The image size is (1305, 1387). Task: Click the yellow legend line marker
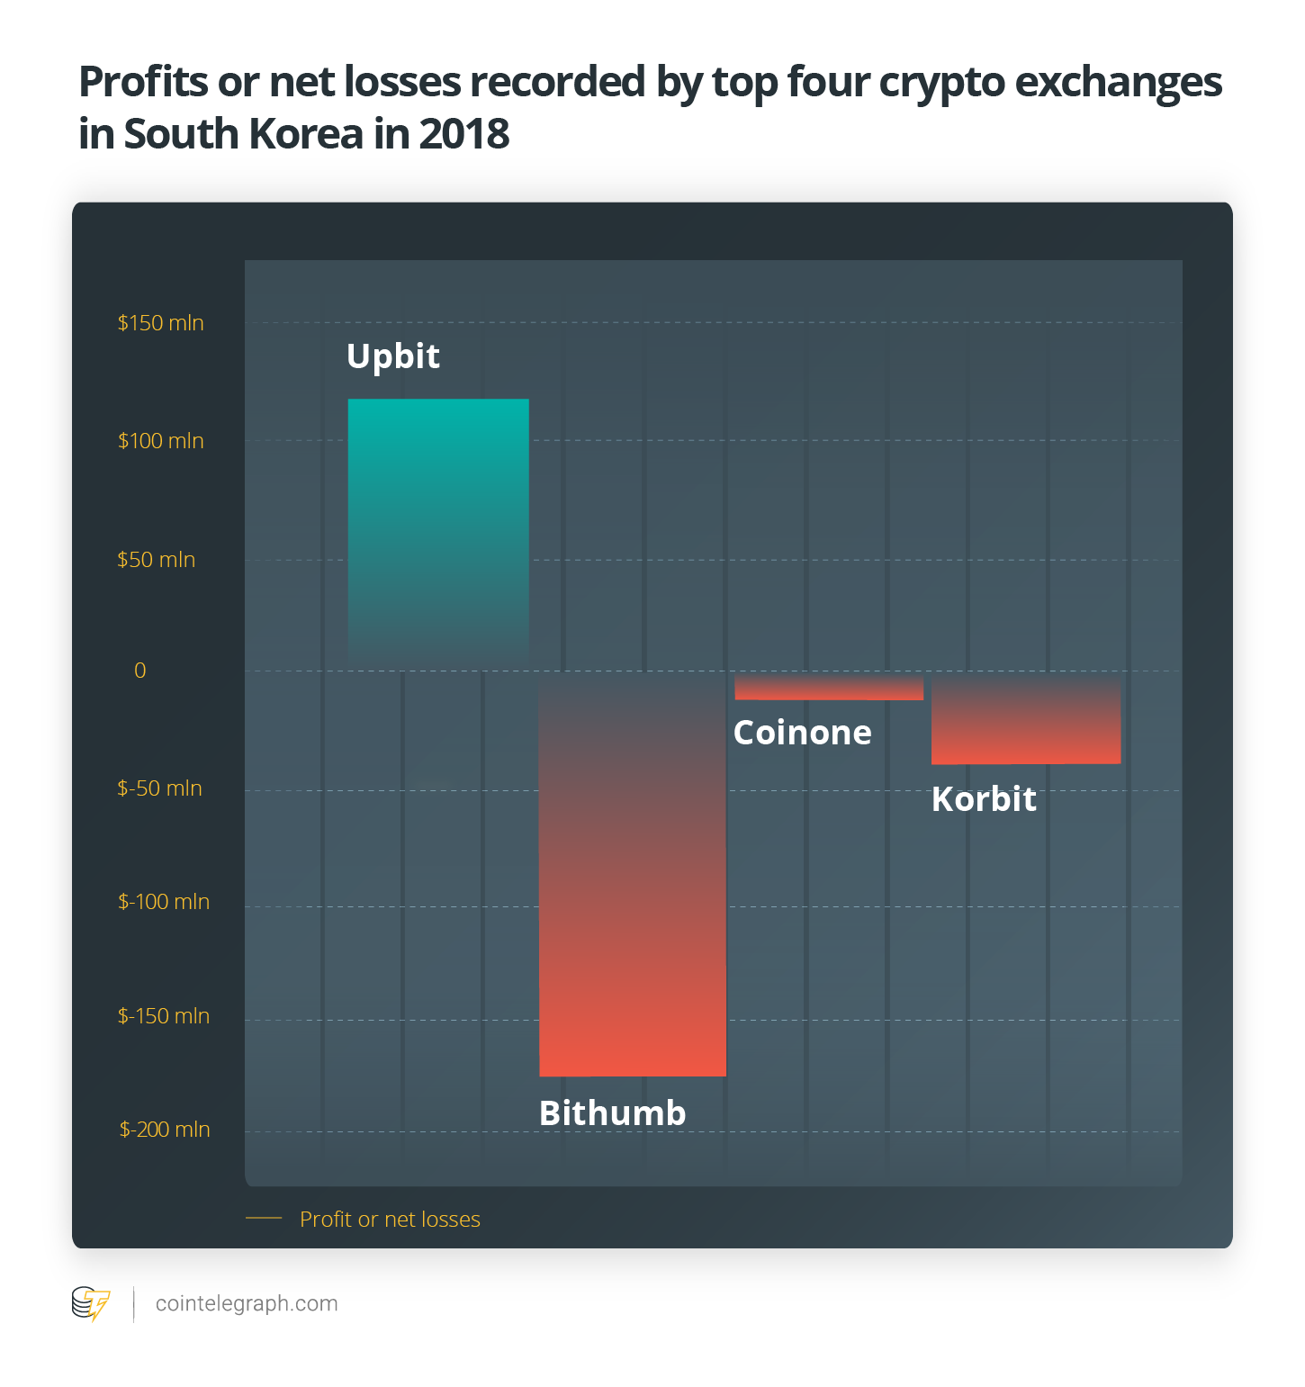pyautogui.click(x=264, y=1219)
